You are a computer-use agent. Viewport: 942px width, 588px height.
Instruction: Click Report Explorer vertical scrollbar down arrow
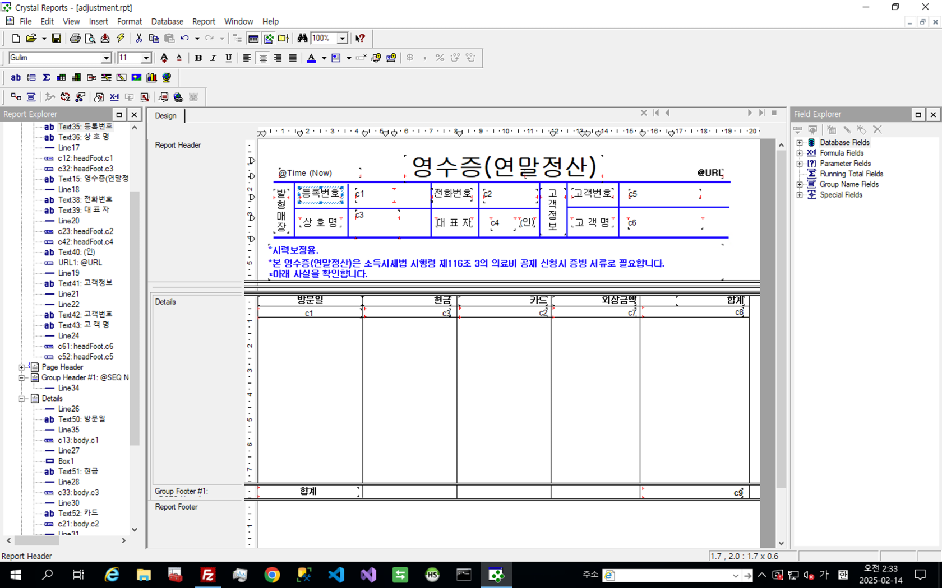[135, 530]
